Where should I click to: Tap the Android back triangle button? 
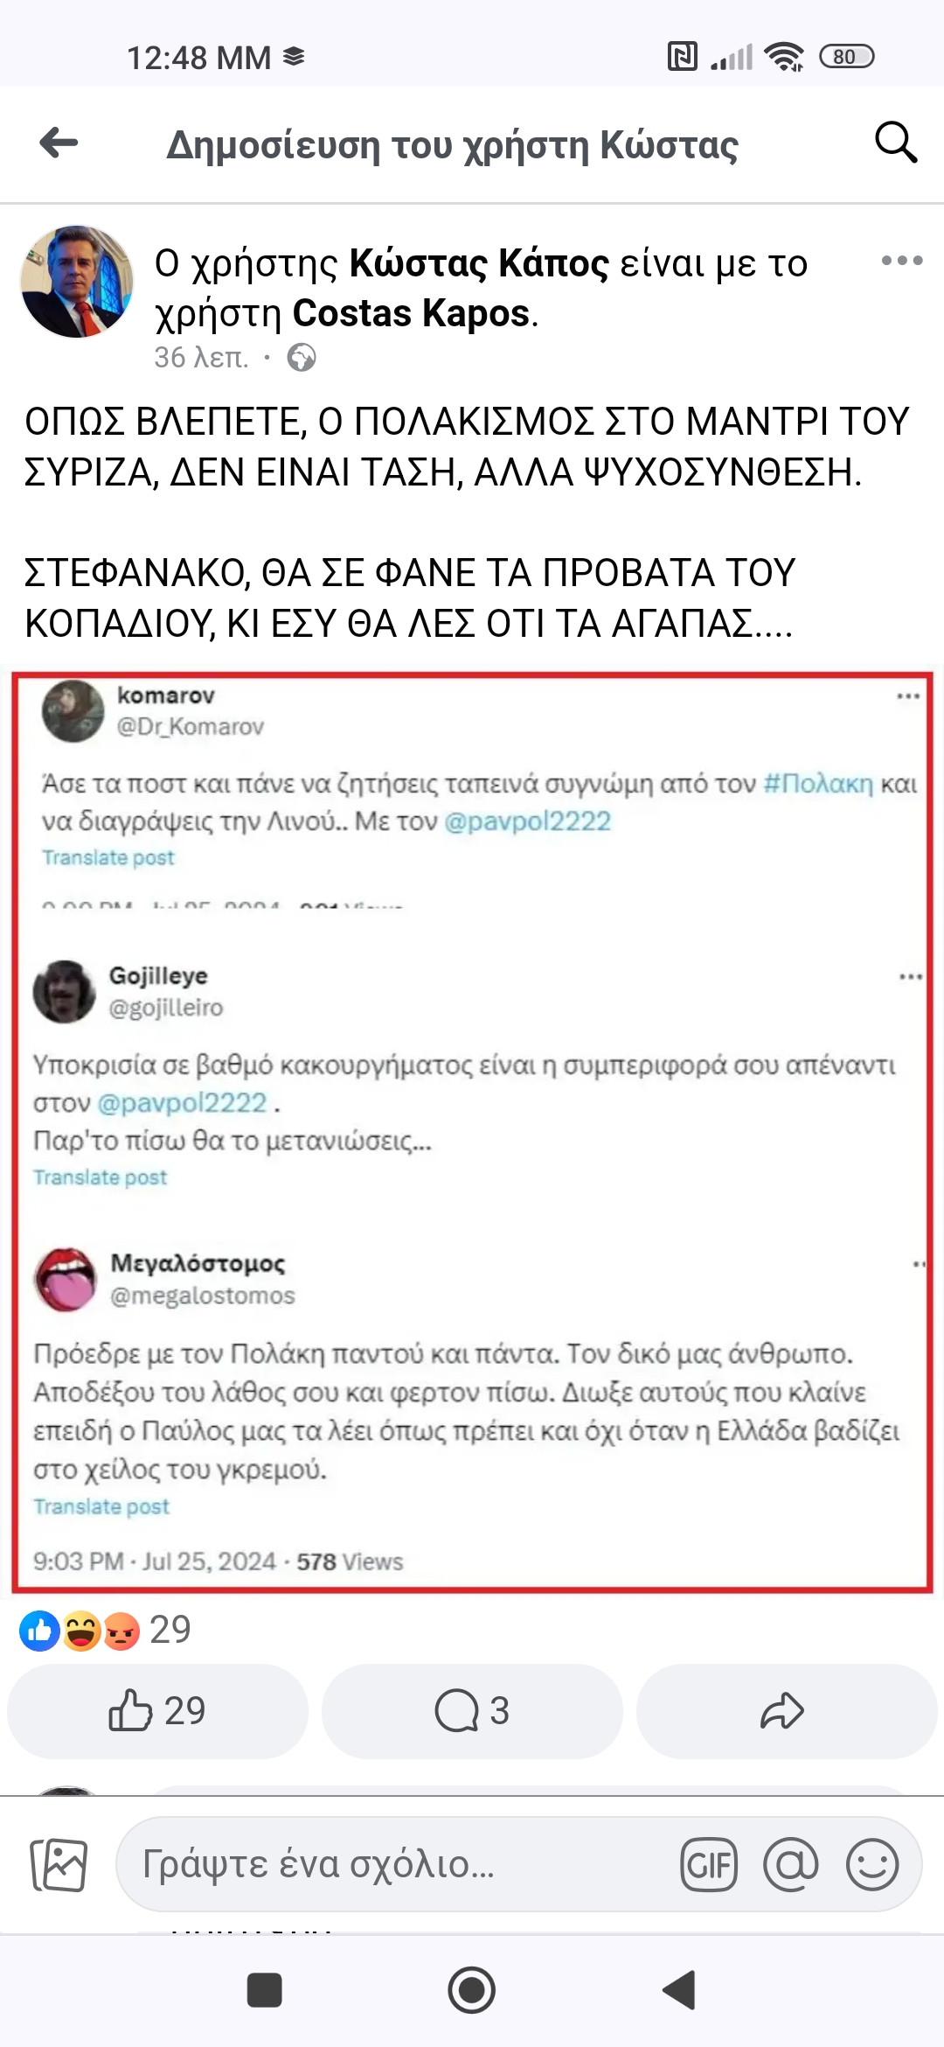pyautogui.click(x=679, y=1990)
